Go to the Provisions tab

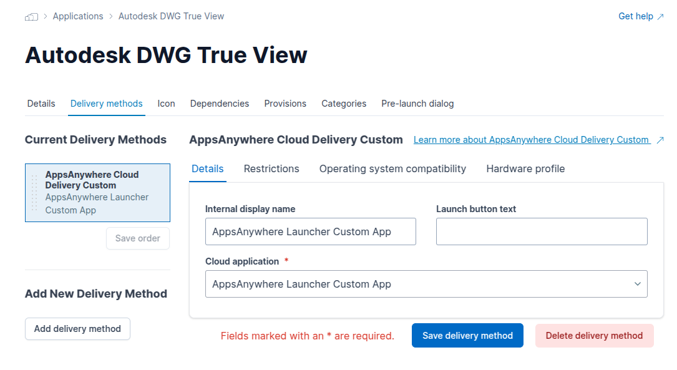(x=285, y=104)
